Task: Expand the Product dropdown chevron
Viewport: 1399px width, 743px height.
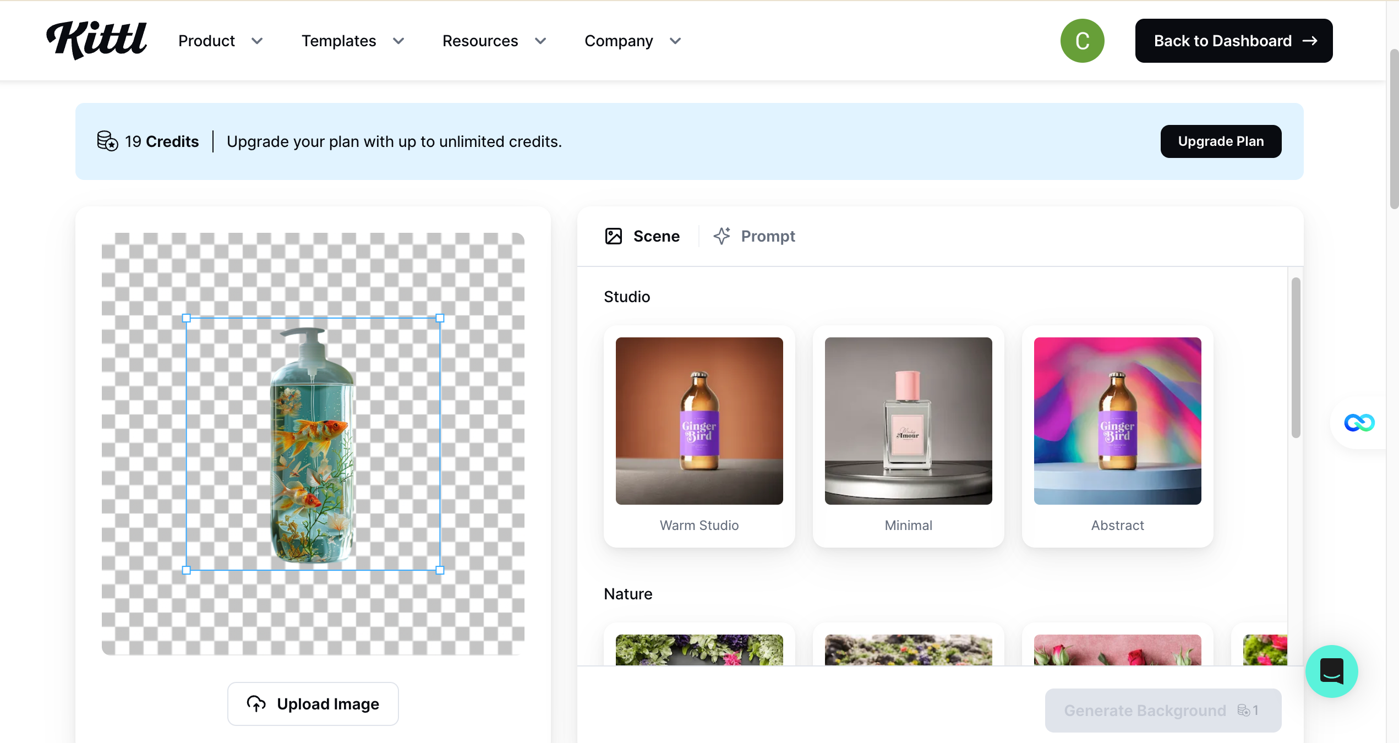Action: 257,41
